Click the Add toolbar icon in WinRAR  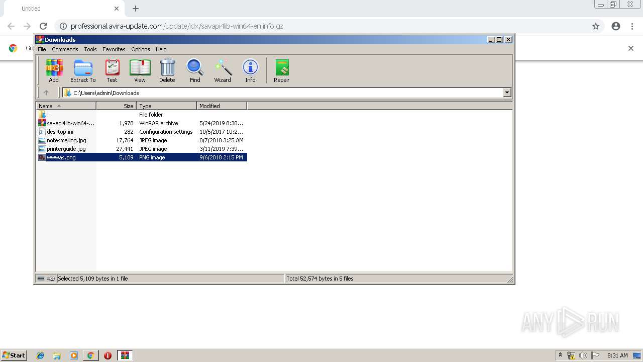(x=54, y=70)
